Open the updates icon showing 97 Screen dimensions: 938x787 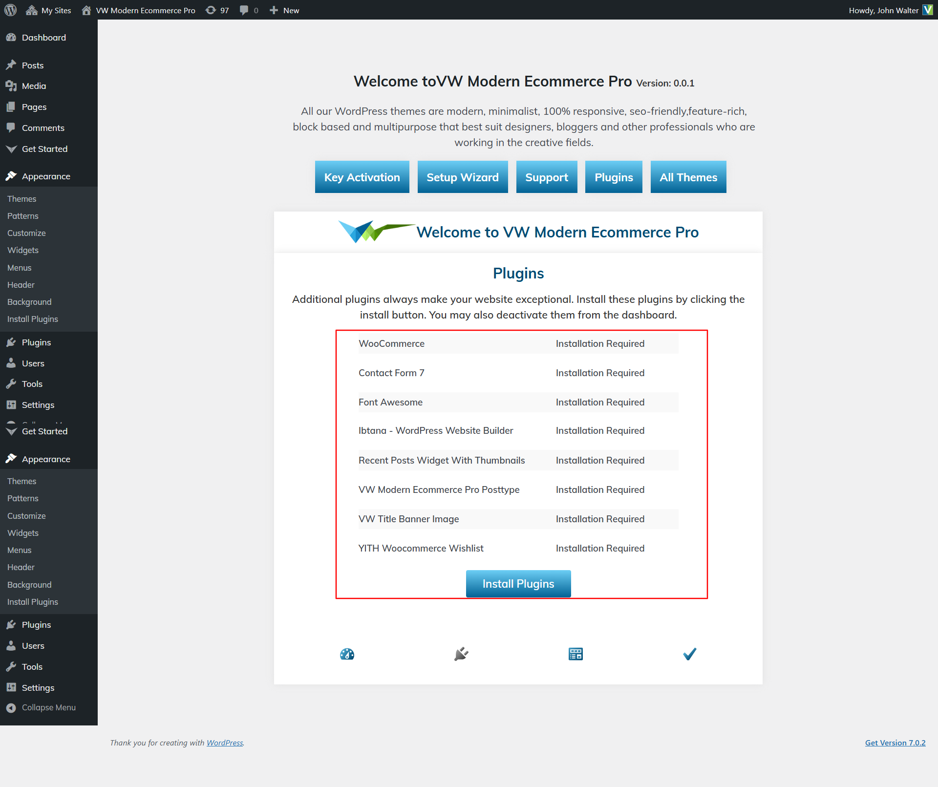pos(211,10)
